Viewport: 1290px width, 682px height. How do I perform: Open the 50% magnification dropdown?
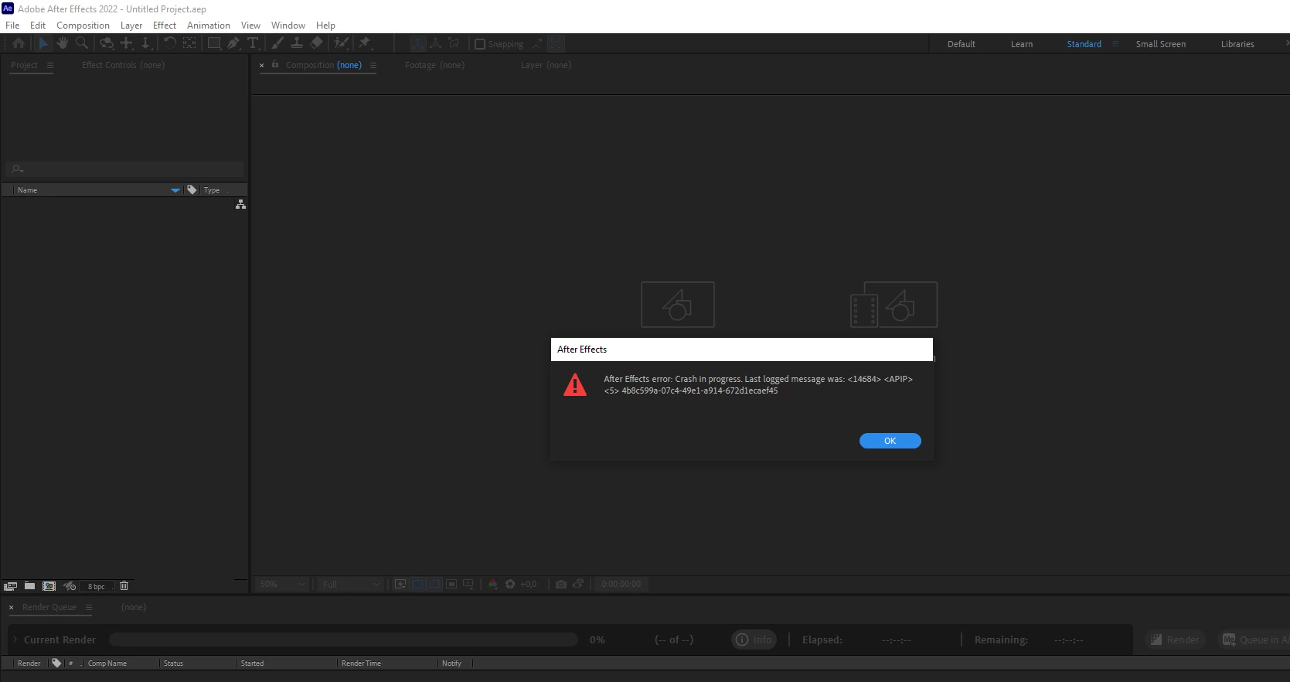click(282, 584)
